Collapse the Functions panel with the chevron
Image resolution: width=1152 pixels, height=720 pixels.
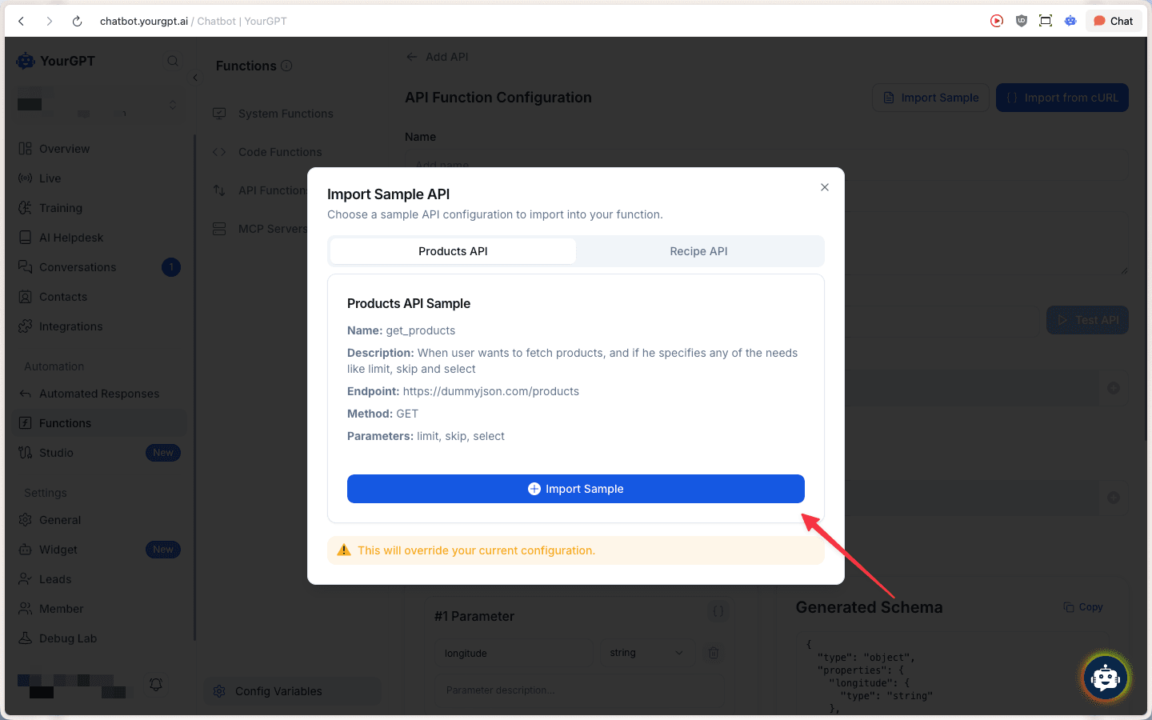[x=195, y=78]
